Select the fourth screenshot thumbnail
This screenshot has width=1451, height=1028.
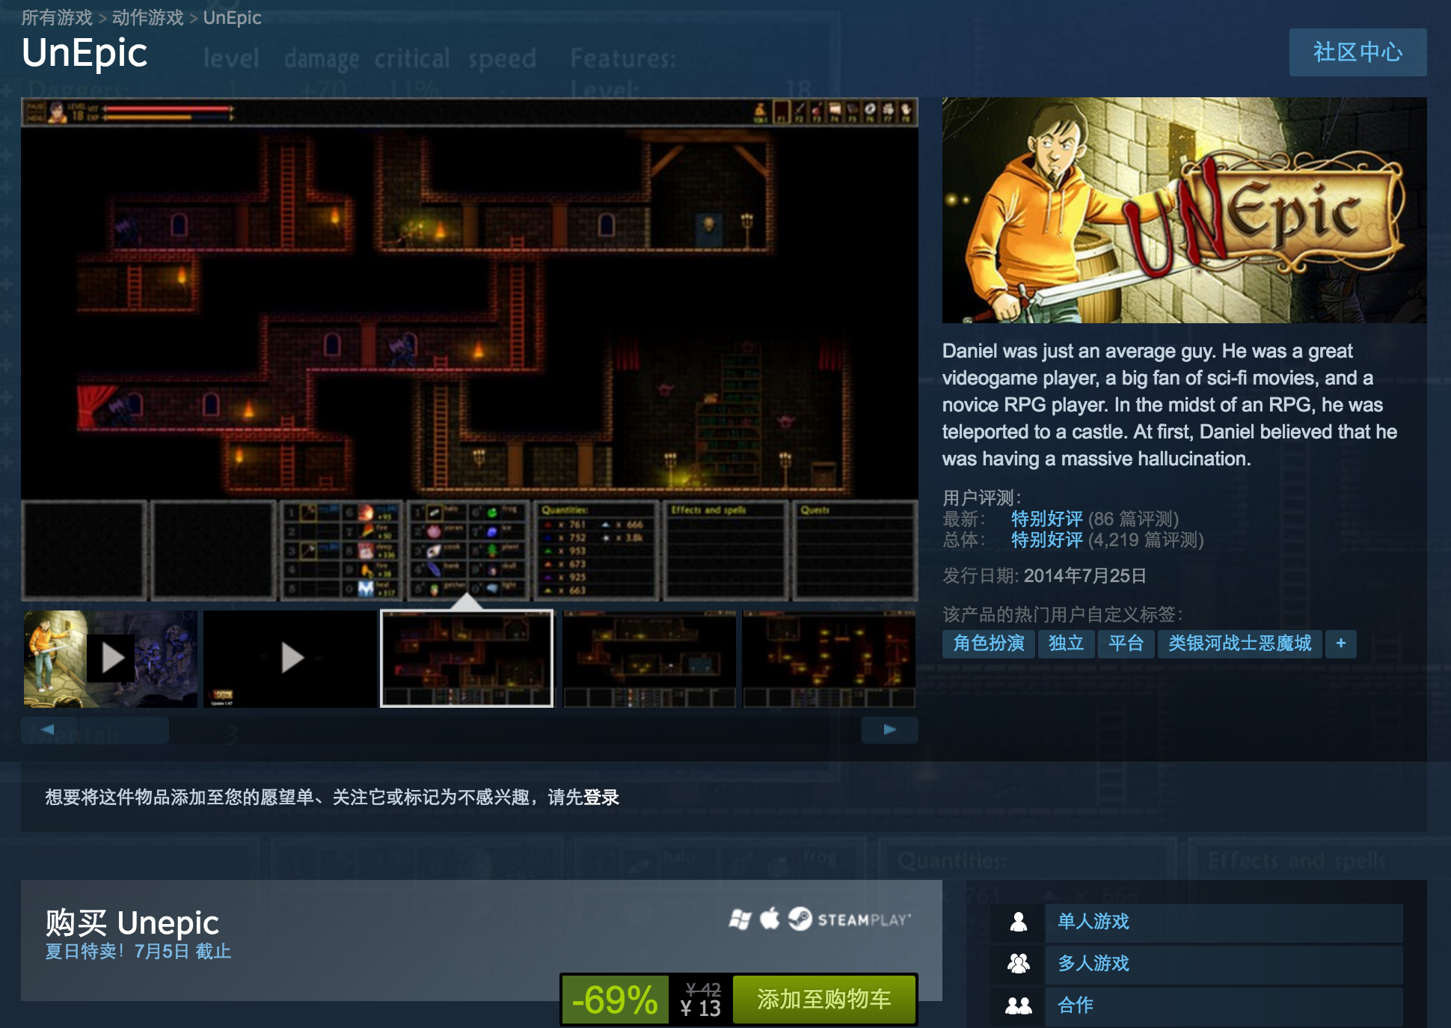(649, 658)
